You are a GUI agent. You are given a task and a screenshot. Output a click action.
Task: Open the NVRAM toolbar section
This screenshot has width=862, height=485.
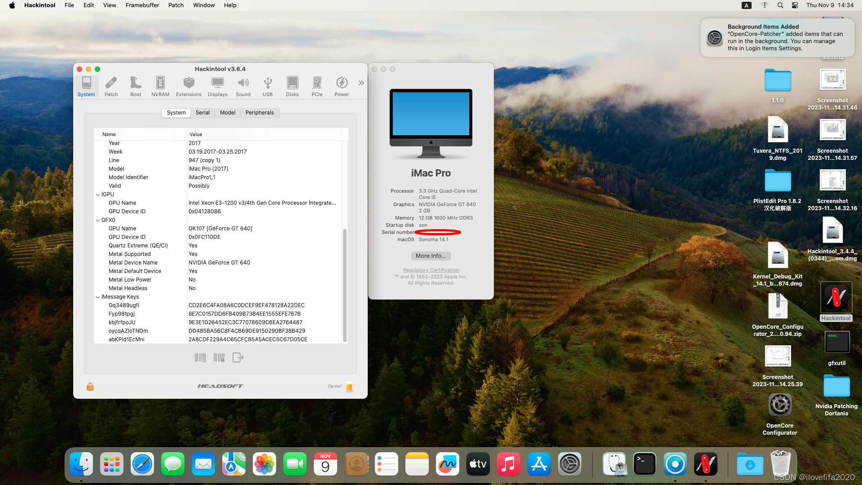tap(160, 86)
